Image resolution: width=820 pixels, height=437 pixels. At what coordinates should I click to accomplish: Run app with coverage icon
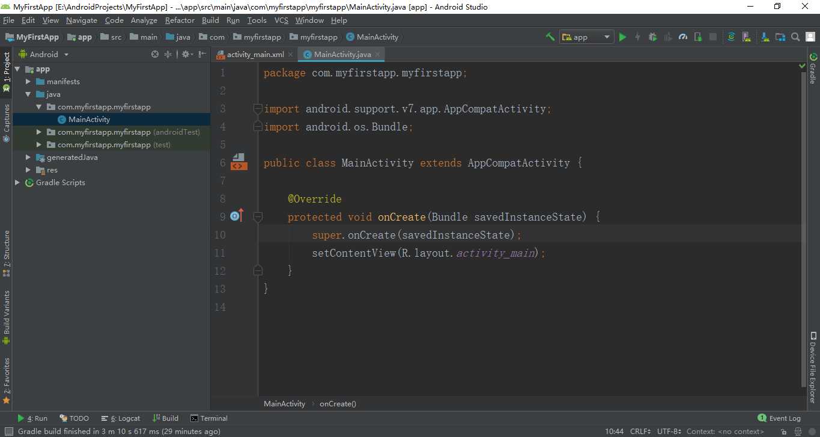pos(668,37)
